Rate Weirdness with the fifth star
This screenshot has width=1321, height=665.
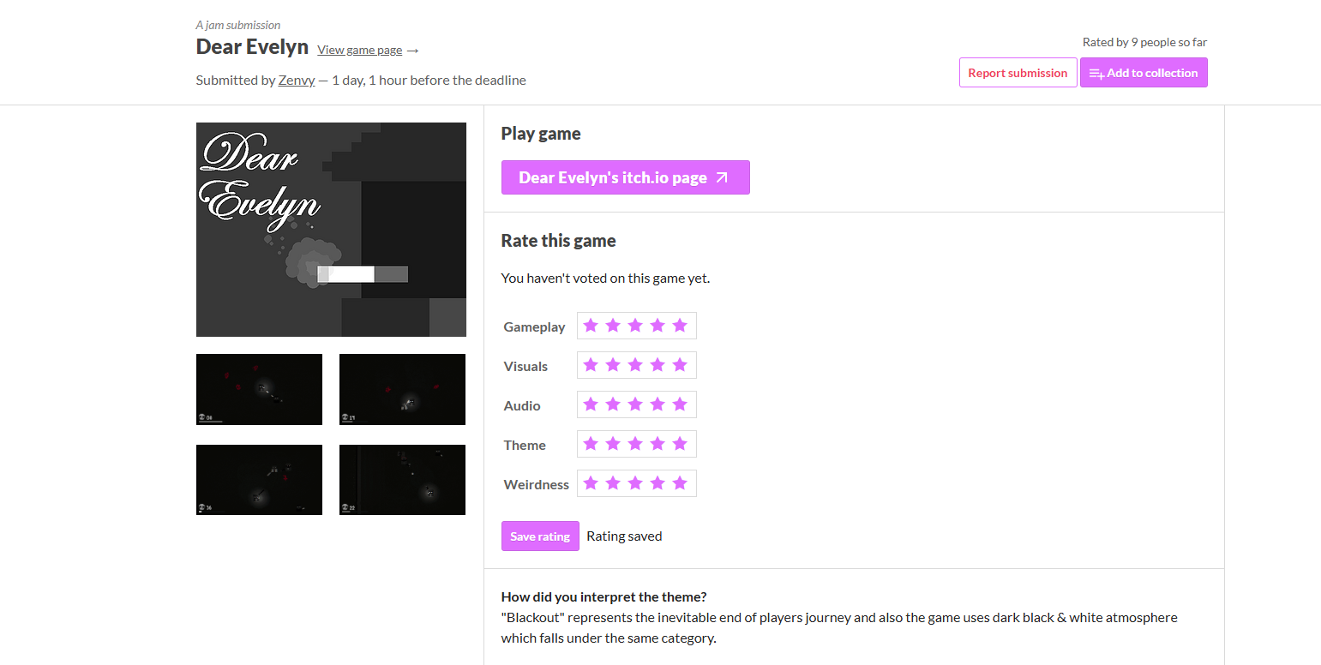pos(680,483)
